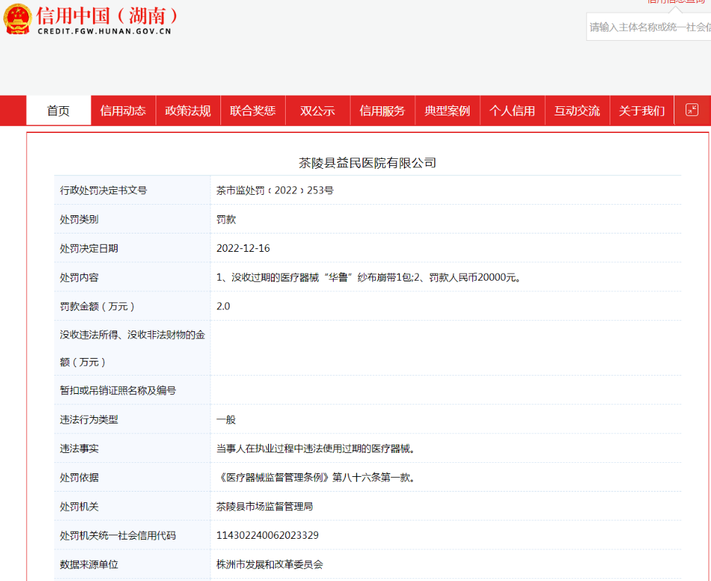Open the 首页 navigation tab
This screenshot has width=711, height=581.
click(x=58, y=110)
